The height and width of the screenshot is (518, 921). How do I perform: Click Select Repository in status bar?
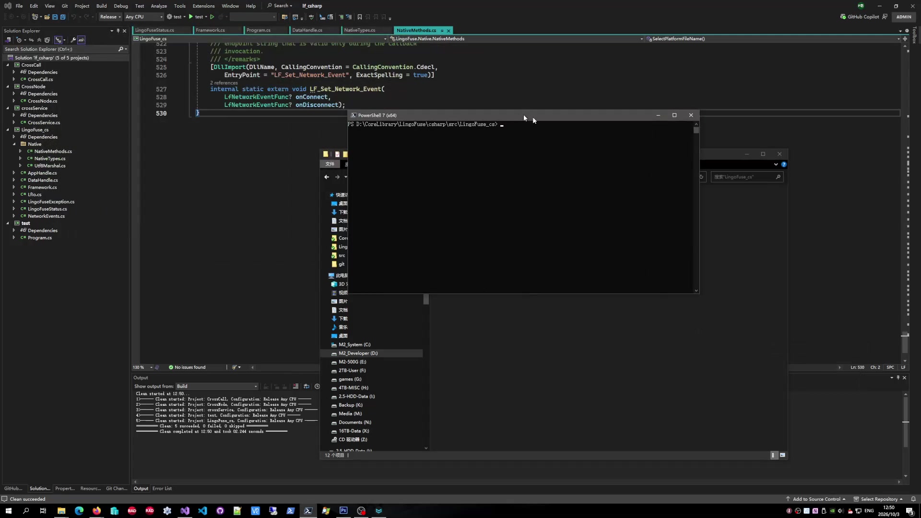pyautogui.click(x=878, y=499)
